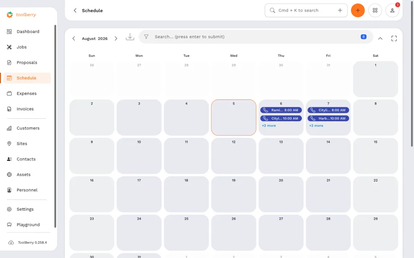The height and width of the screenshot is (258, 414).
Task: Click the Jobs tools icon
Action: point(9,47)
